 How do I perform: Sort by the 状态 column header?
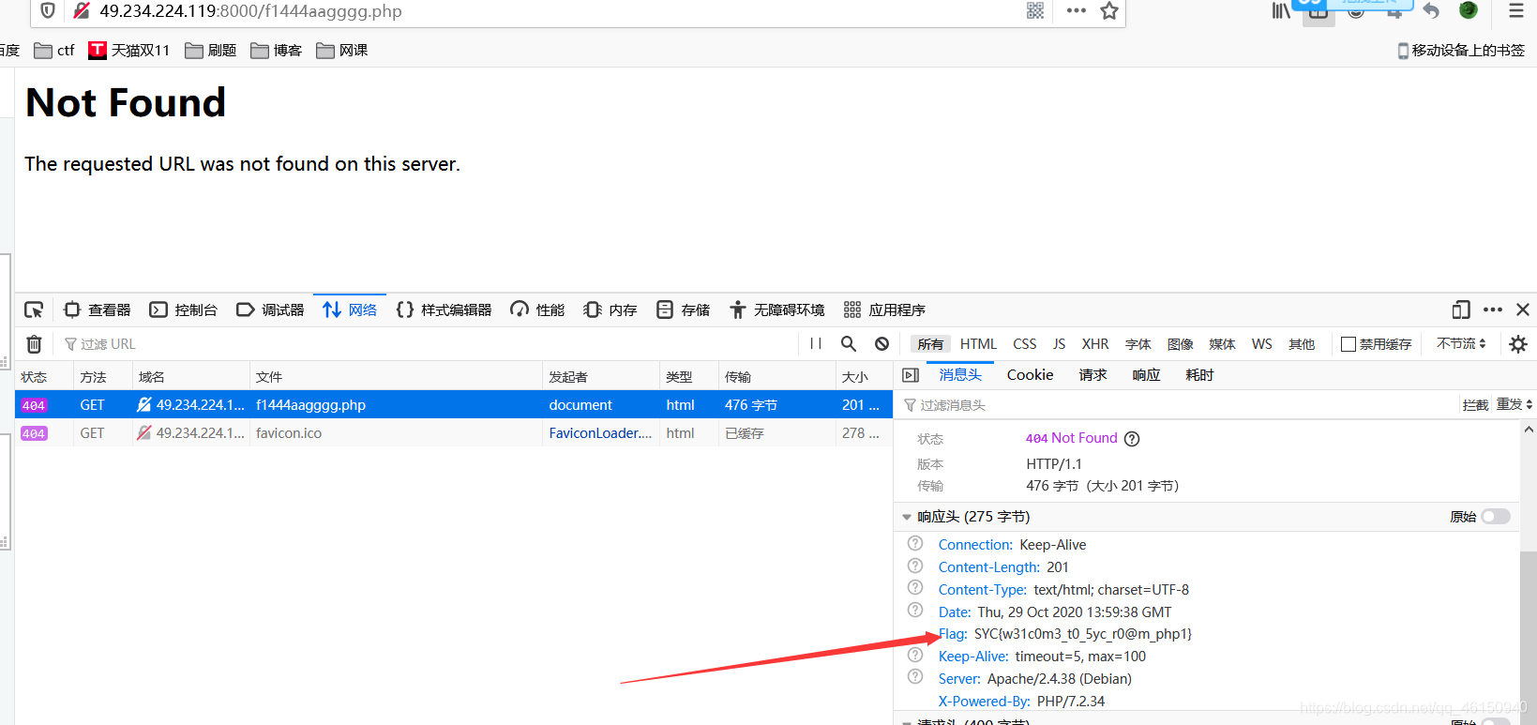click(x=44, y=377)
